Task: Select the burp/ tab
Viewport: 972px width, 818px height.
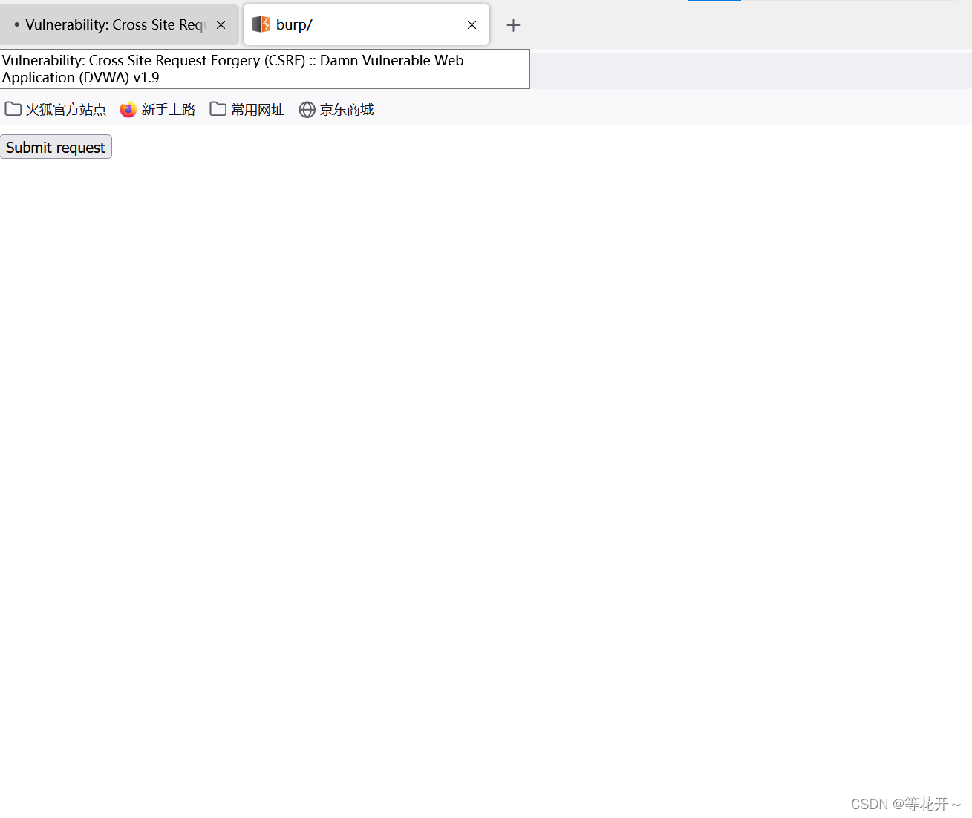Action: tap(366, 24)
